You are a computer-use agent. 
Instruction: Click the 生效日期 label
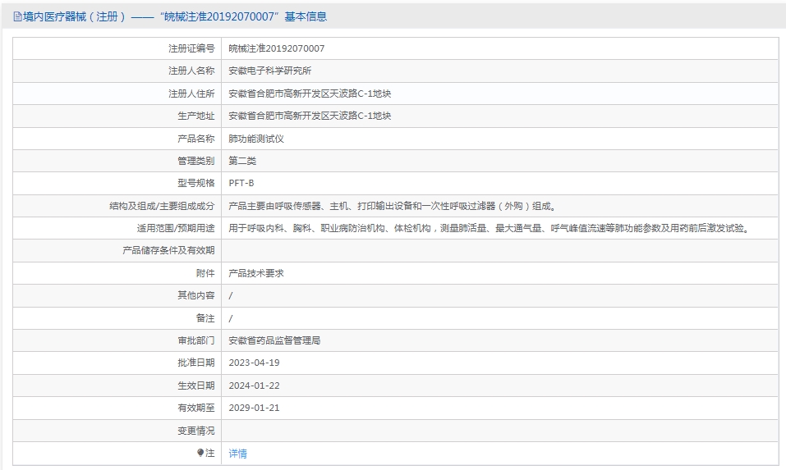point(196,386)
